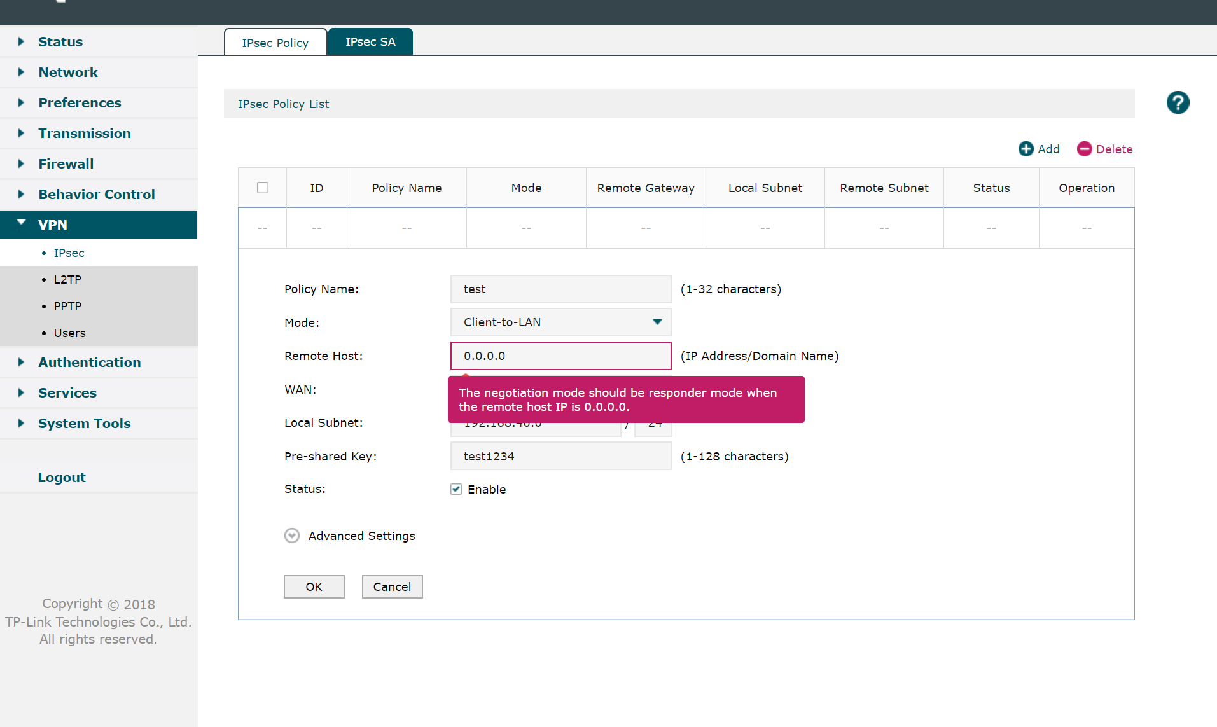Open the Mode Client-to-LAN dropdown
The width and height of the screenshot is (1217, 727).
pos(560,322)
